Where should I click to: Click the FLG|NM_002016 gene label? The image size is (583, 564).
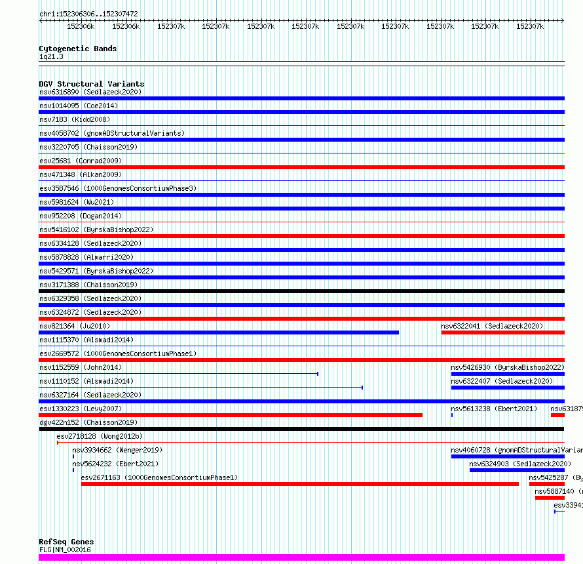click(x=65, y=550)
